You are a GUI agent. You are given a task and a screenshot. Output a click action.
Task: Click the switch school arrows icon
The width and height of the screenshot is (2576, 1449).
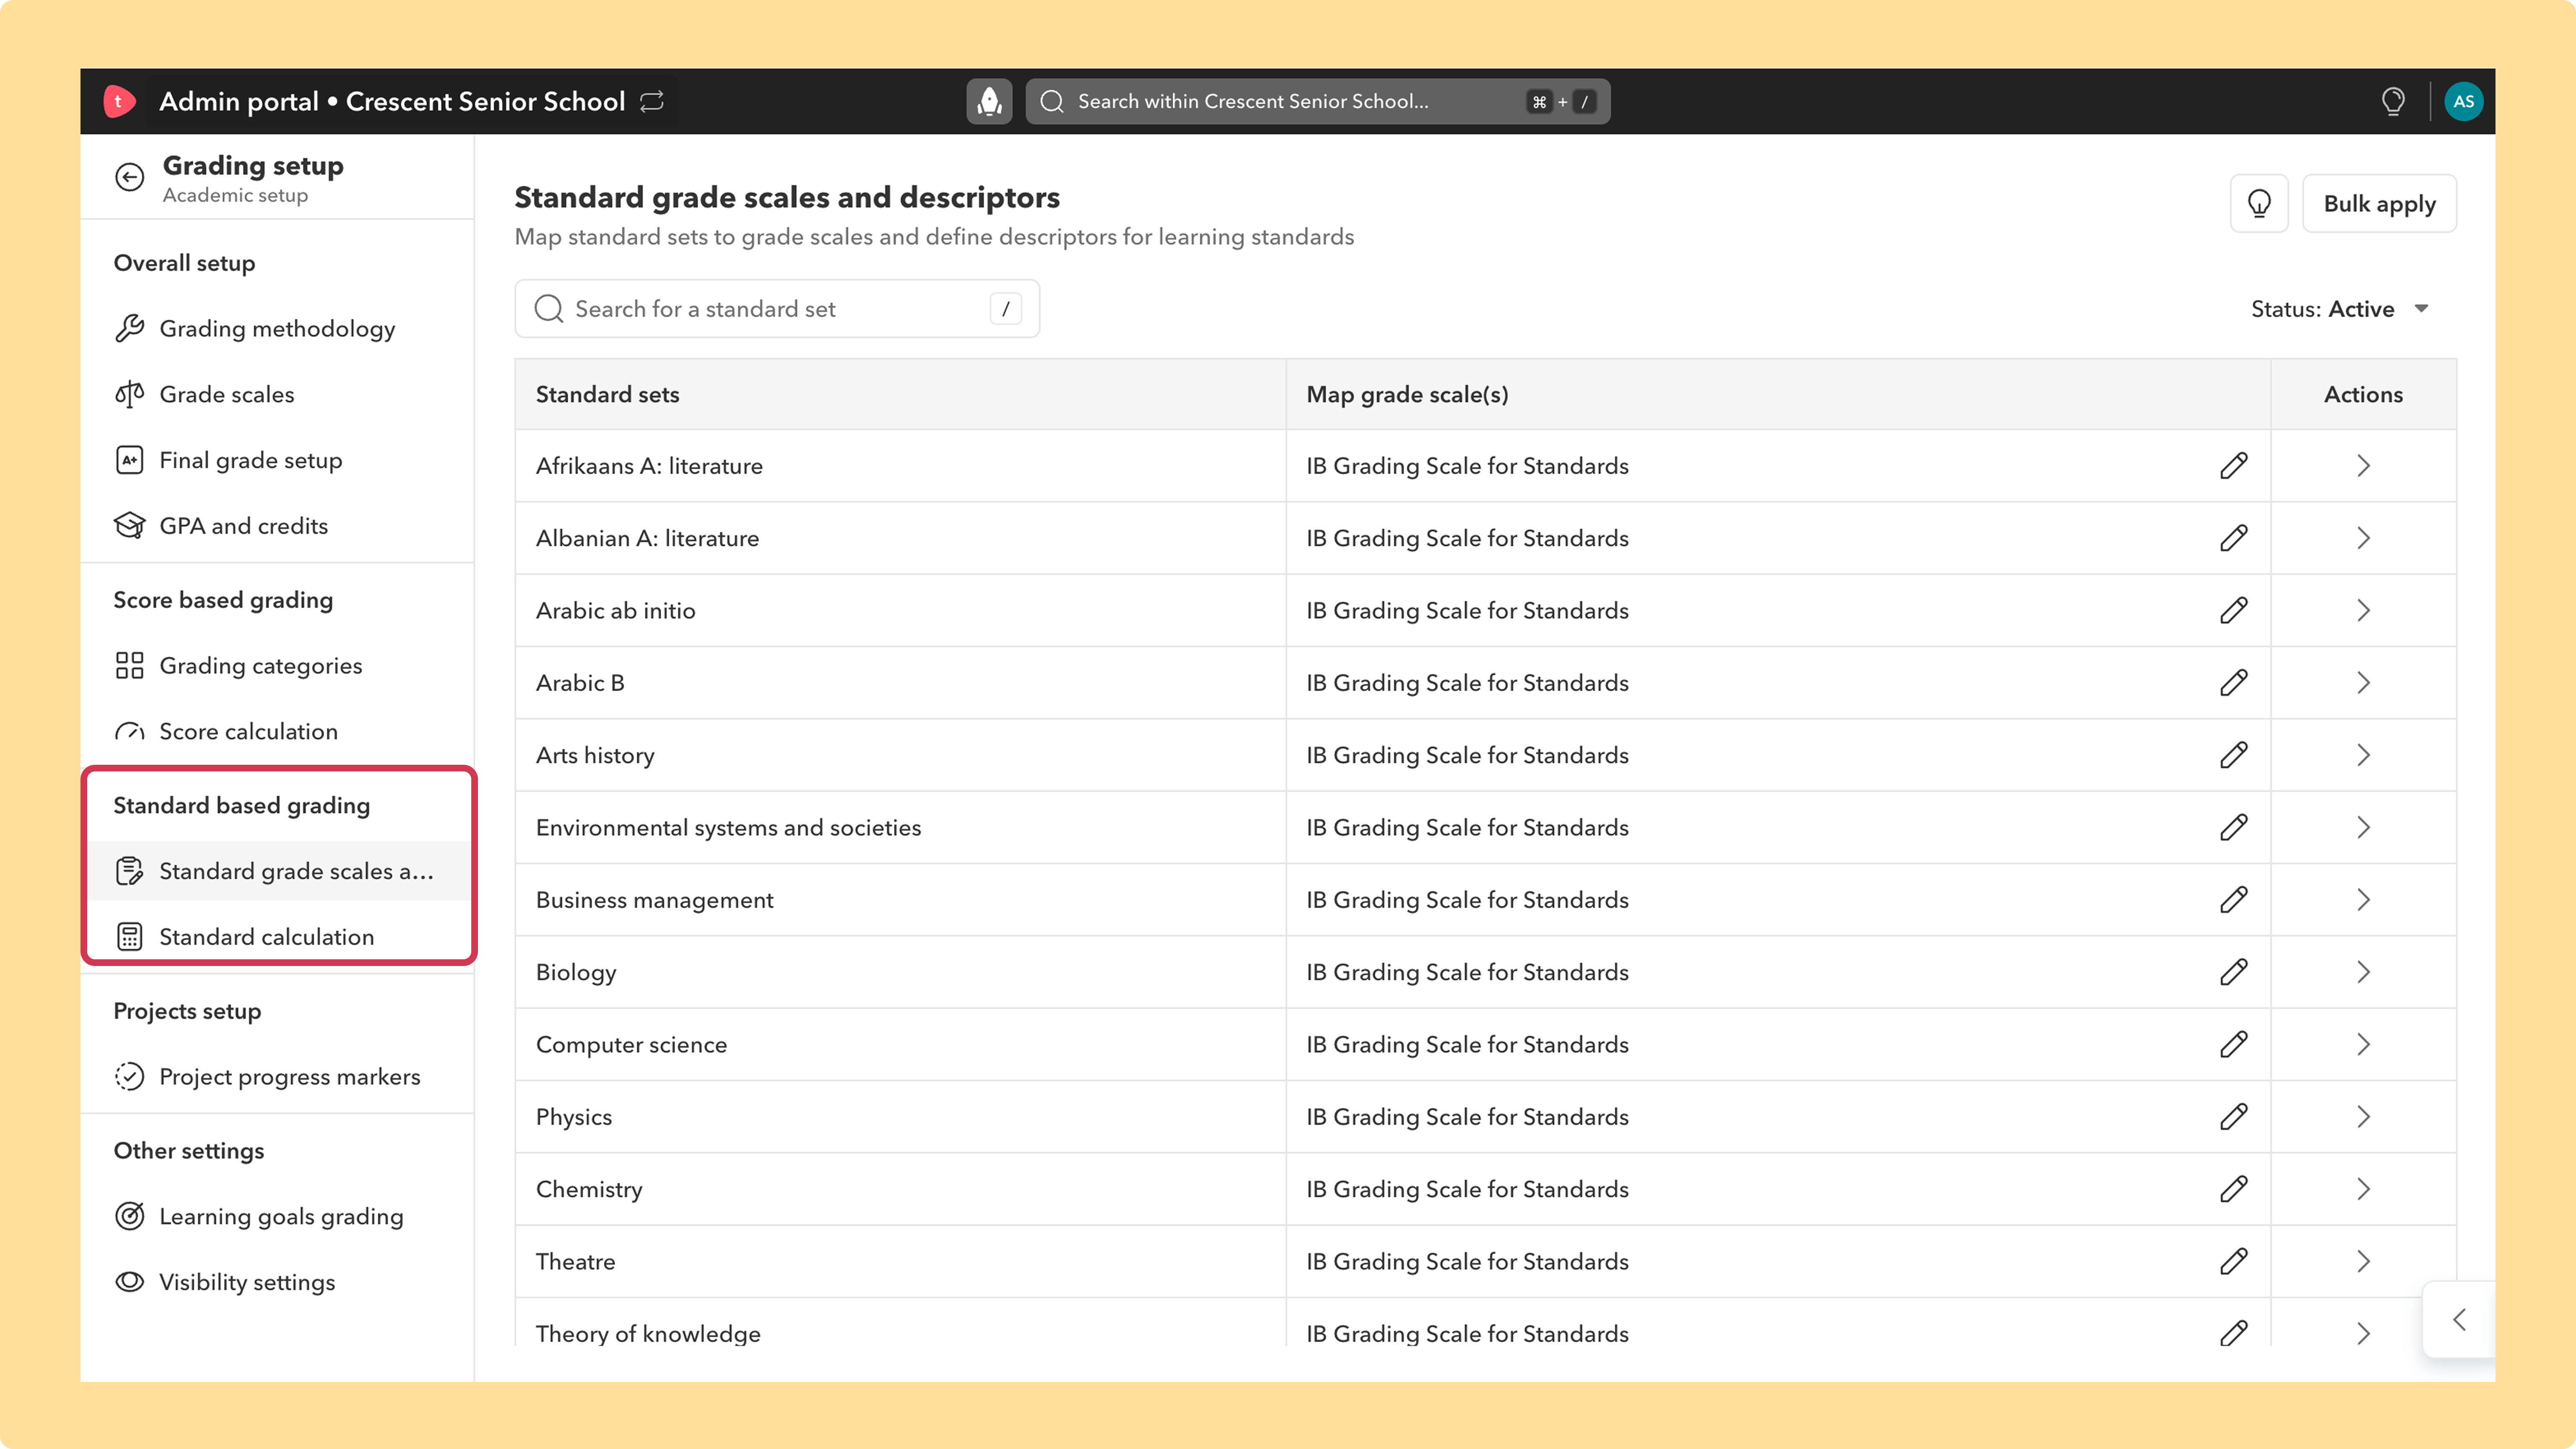click(652, 101)
